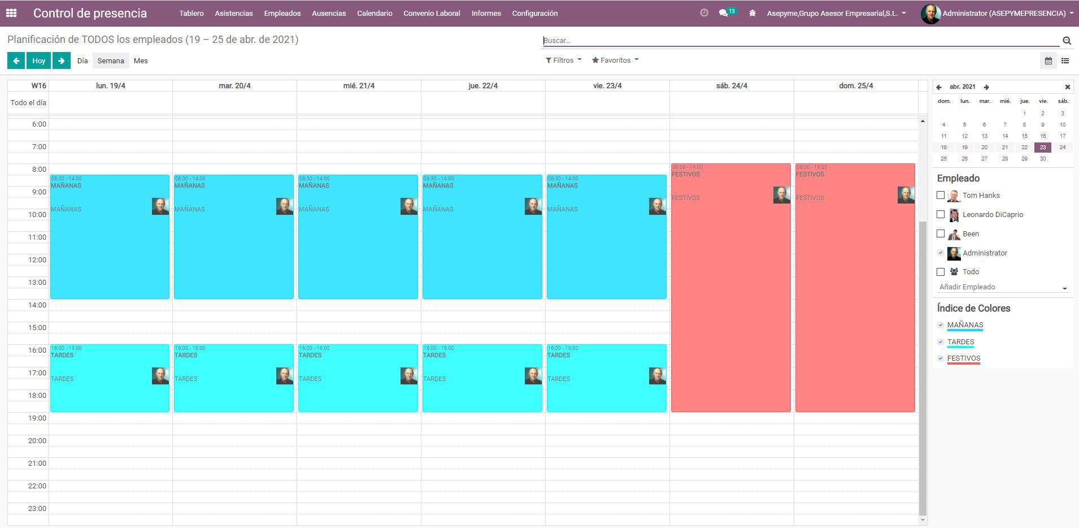Viewport: 1079px width, 528px height.
Task: Enable the Leonardo DiCaprio employee checkbox
Action: pos(941,214)
